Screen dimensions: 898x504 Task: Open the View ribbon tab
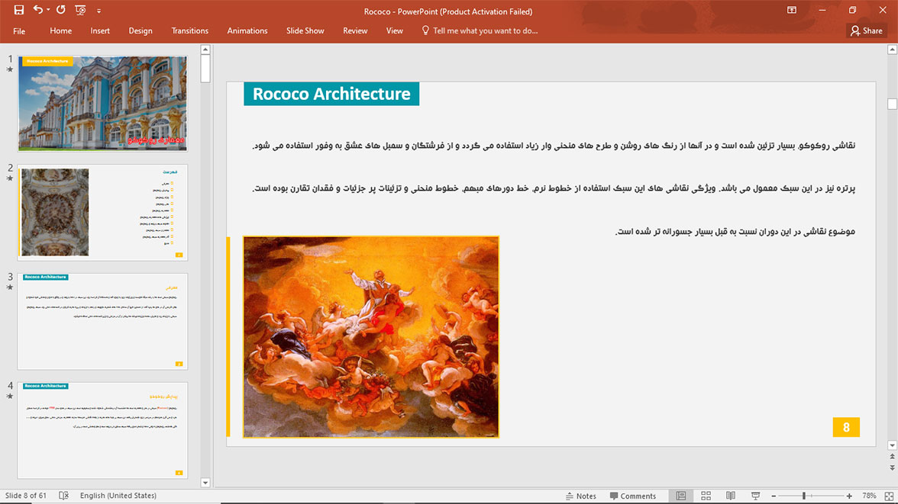[x=395, y=31]
